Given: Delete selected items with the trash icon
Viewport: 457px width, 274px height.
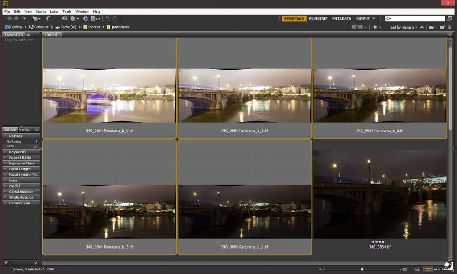Looking at the screenshot, I should point(449,27).
